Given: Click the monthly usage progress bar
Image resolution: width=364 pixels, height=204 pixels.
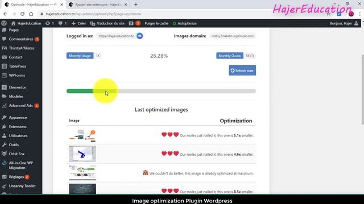Looking at the screenshot, I should pyautogui.click(x=161, y=91).
